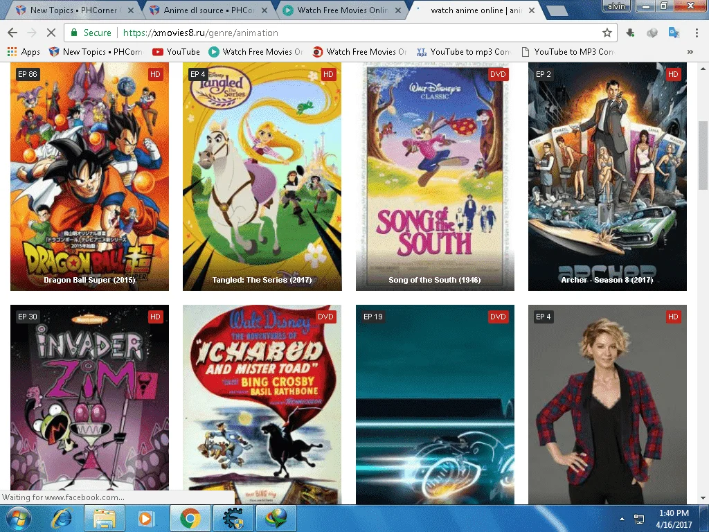Expand the hidden bookmarks chevron
This screenshot has width=709, height=532.
click(690, 52)
